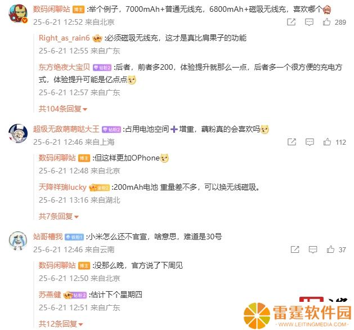Expand the 共7条回复 replies

(59, 216)
